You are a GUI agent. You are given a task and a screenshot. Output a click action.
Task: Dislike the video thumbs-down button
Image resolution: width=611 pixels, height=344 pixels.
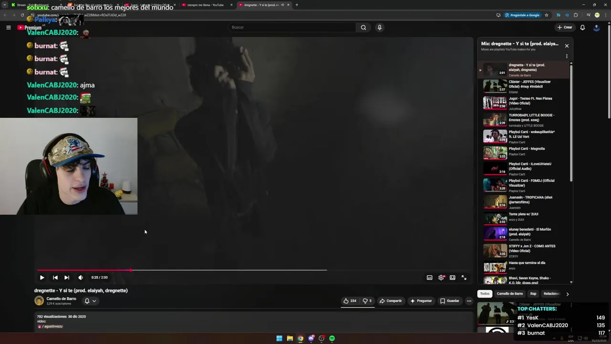pyautogui.click(x=367, y=301)
